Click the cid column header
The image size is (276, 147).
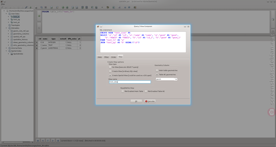[x=40, y=39]
